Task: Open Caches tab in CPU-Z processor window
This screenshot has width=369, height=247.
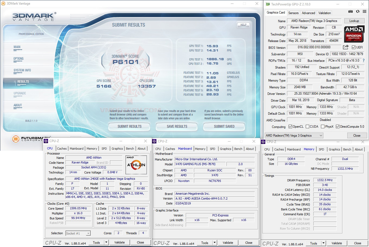Action: pos(62,149)
